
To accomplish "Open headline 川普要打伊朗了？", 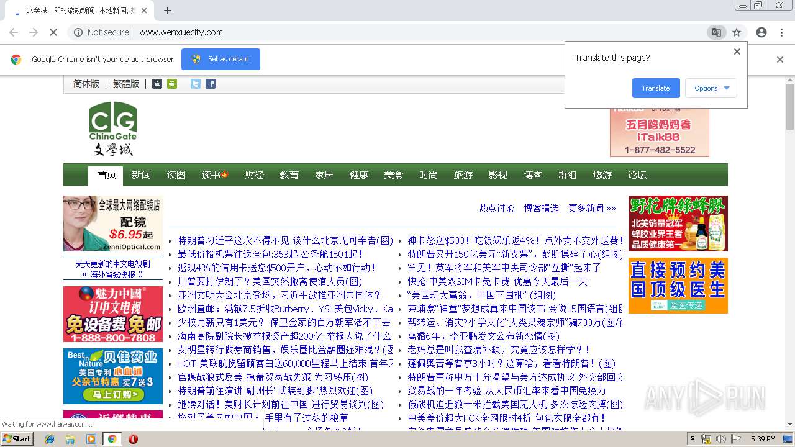I will click(x=270, y=281).
